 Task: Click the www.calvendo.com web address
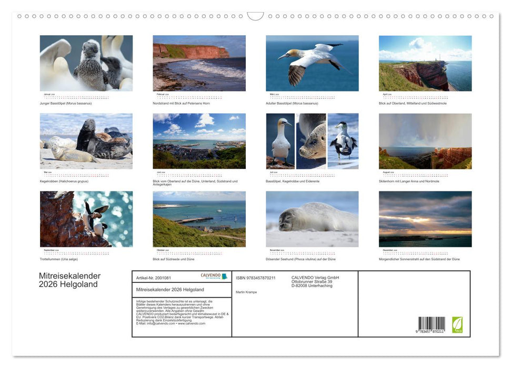(191, 324)
